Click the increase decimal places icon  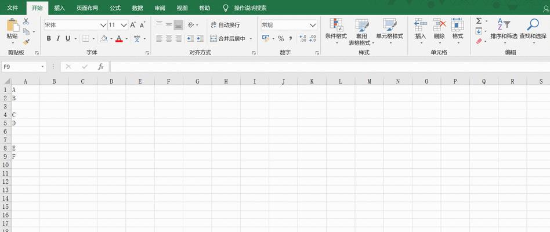point(303,38)
